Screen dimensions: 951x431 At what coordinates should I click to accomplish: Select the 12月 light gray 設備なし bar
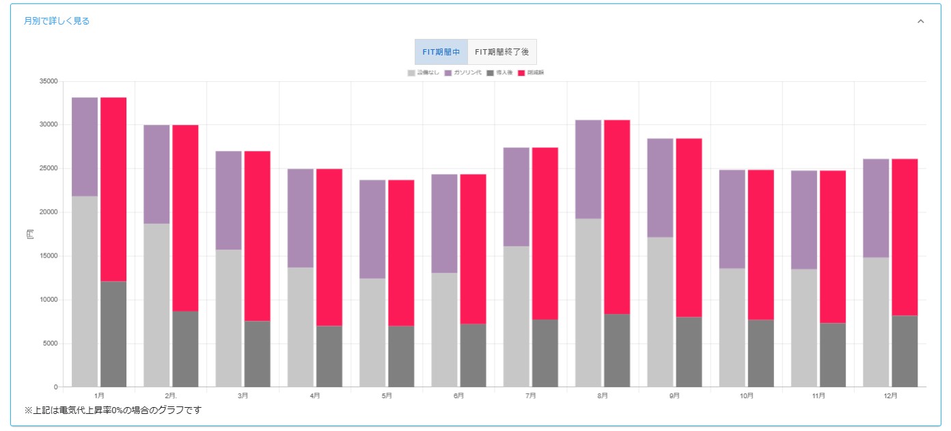tap(876, 322)
